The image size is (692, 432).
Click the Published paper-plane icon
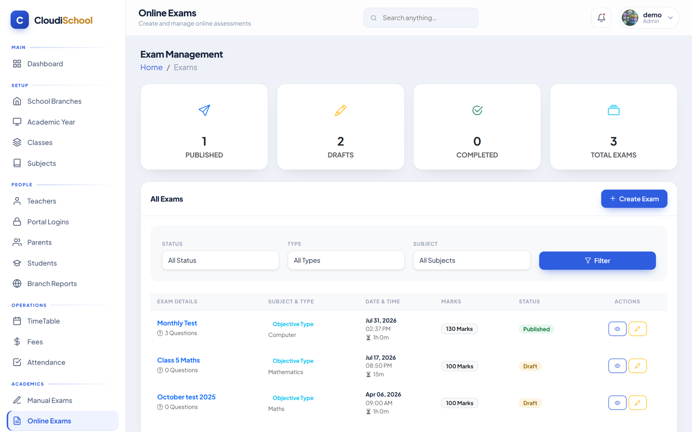[x=204, y=110]
